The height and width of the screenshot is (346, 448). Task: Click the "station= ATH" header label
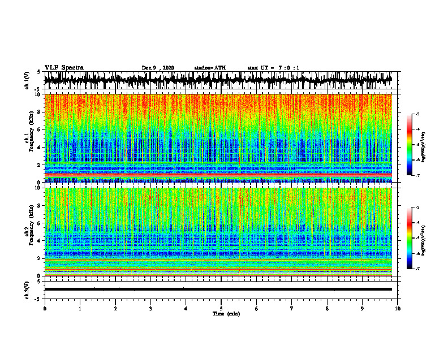[x=210, y=68]
